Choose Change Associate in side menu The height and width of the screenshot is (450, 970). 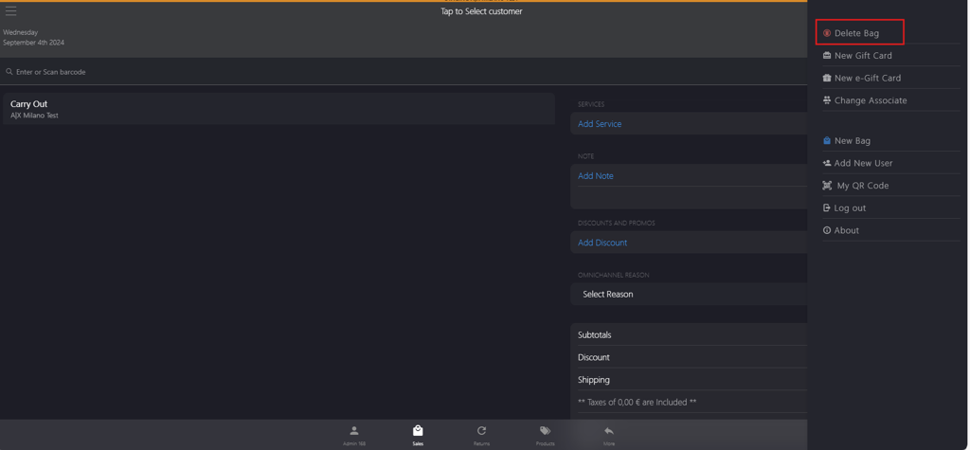pyautogui.click(x=871, y=100)
